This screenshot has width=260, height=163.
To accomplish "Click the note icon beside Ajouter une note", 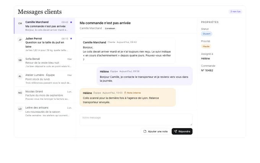I will pyautogui.click(x=145, y=132).
